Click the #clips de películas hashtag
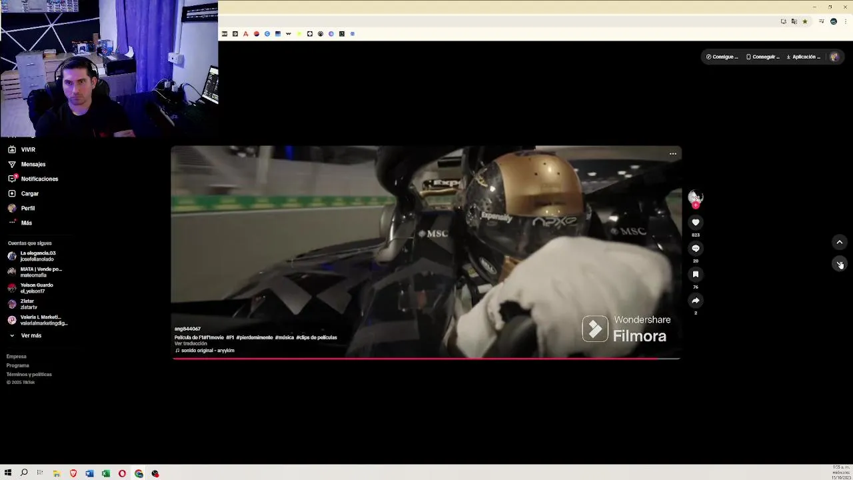853x480 pixels. pos(317,338)
